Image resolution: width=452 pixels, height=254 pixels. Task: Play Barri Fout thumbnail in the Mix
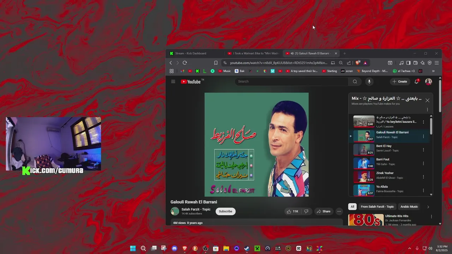click(364, 163)
